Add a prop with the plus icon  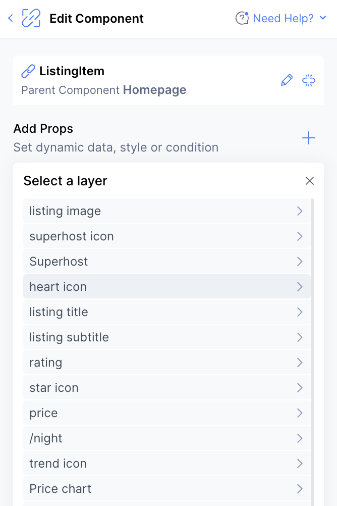point(309,138)
